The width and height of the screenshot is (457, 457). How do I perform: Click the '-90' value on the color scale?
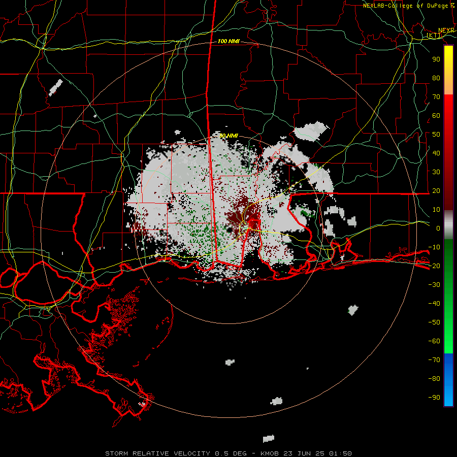(x=434, y=397)
